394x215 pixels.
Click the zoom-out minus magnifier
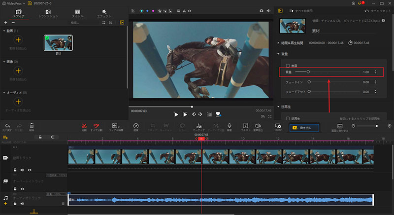tap(353, 126)
